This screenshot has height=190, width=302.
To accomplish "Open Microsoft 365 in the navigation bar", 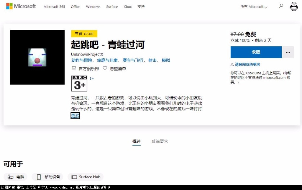I will point(54,7).
